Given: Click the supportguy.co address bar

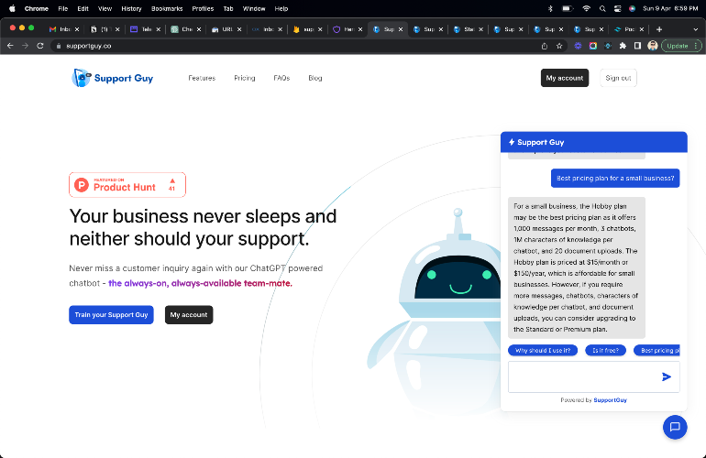Looking at the screenshot, I should (x=295, y=46).
